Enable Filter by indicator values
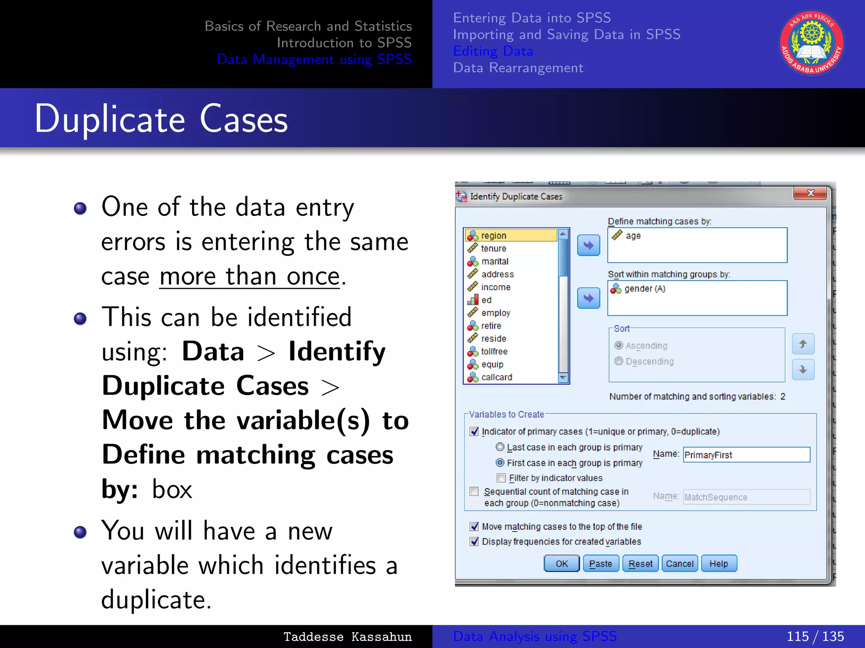This screenshot has height=648, width=865. click(x=501, y=478)
